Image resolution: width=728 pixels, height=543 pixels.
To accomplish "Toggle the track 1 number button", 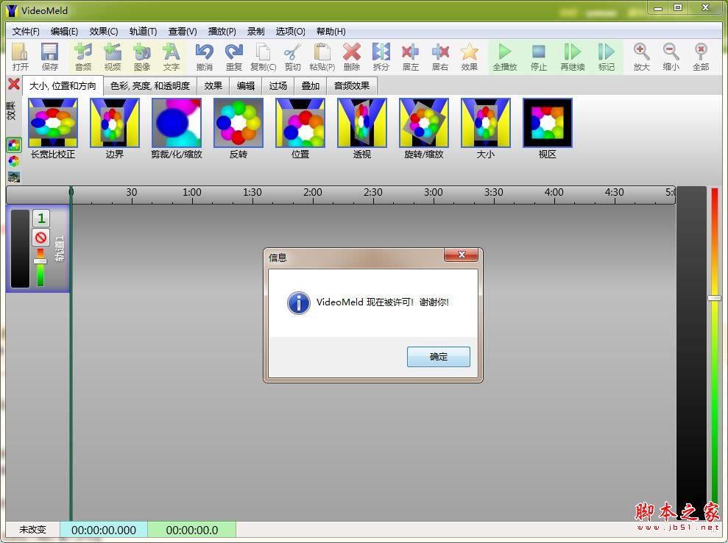I will 41,218.
